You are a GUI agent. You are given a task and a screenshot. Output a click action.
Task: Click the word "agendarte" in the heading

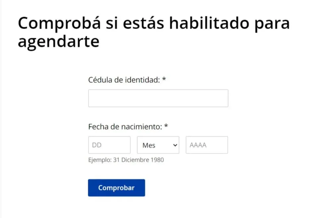(58, 42)
